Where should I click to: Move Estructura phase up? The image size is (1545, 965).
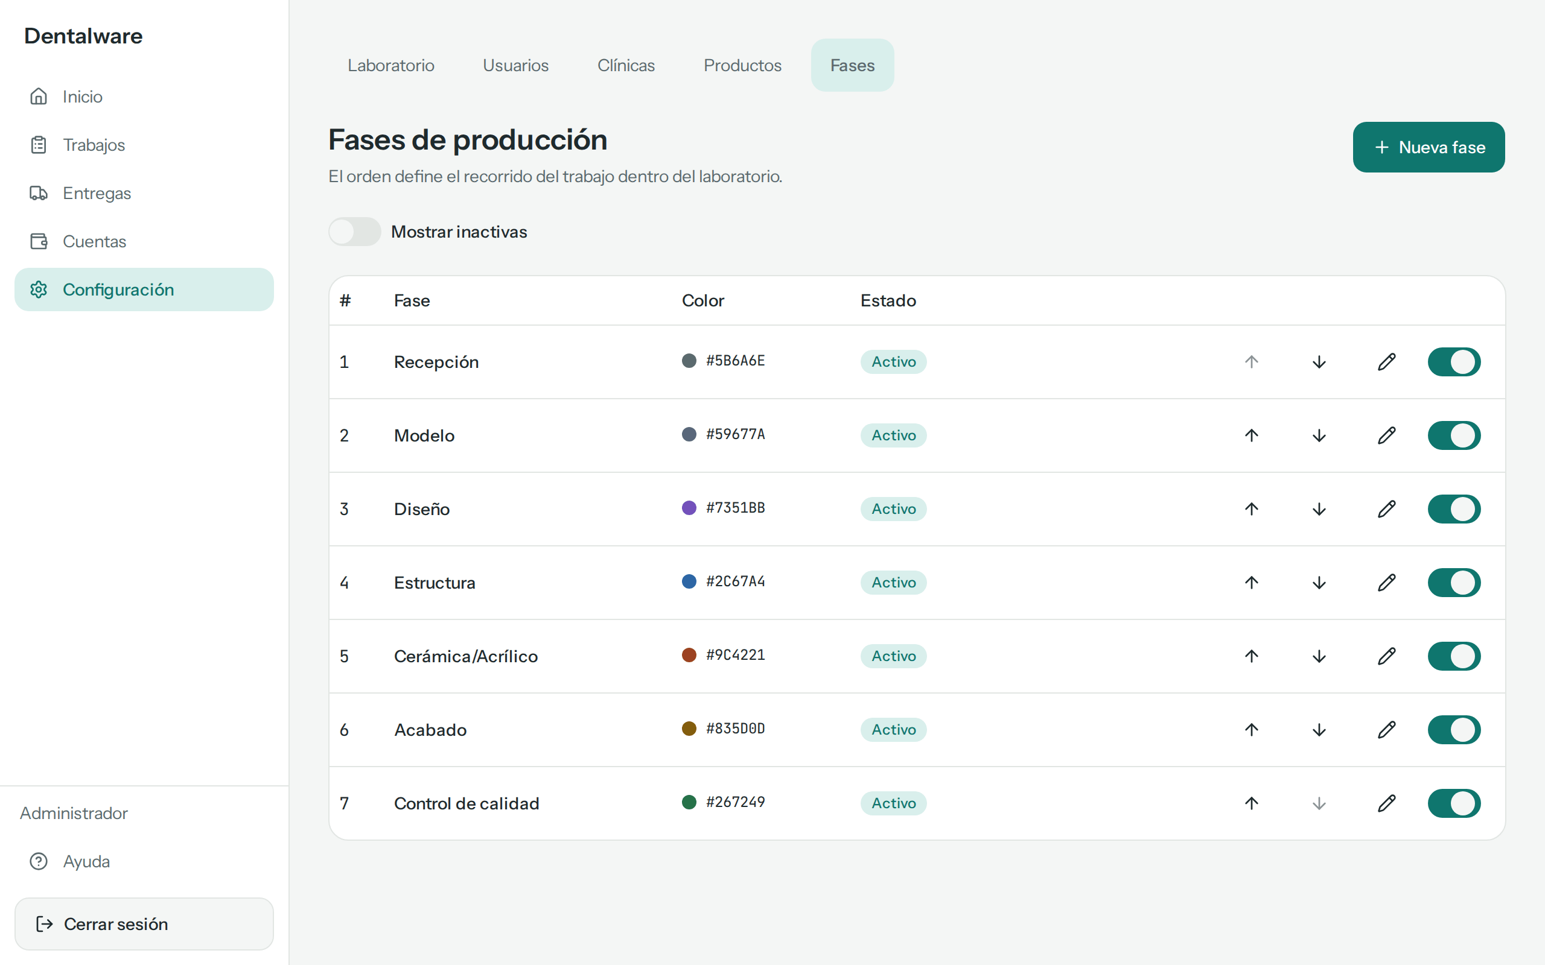tap(1251, 582)
